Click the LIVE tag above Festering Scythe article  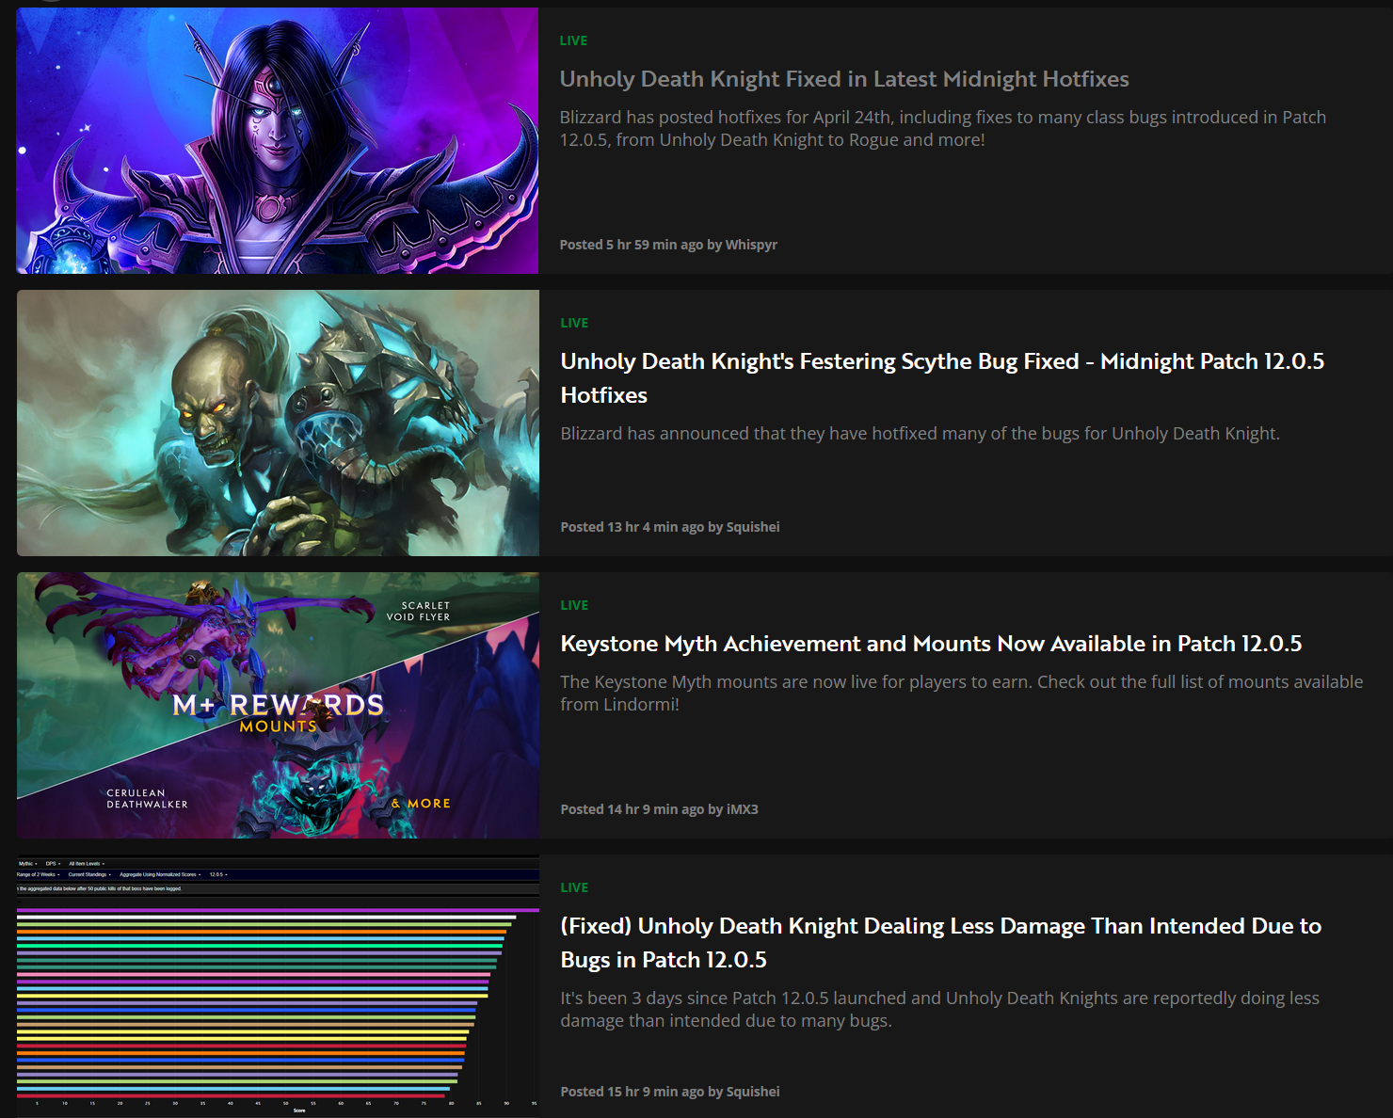click(x=574, y=323)
